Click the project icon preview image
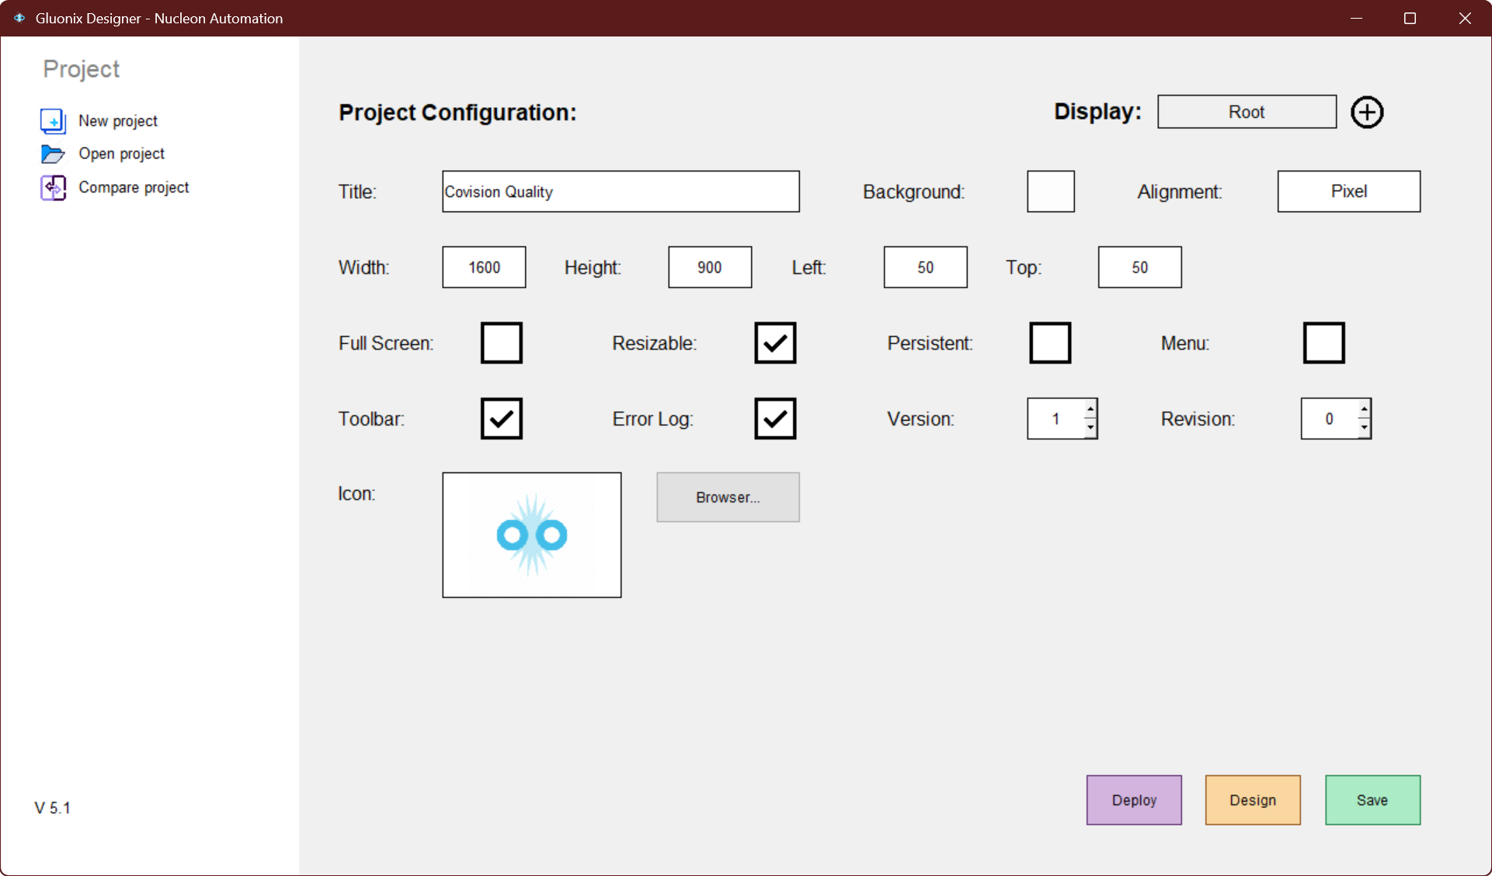This screenshot has width=1492, height=876. 531,535
